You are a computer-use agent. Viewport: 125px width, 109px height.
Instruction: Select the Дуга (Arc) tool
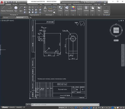tap(21, 9)
